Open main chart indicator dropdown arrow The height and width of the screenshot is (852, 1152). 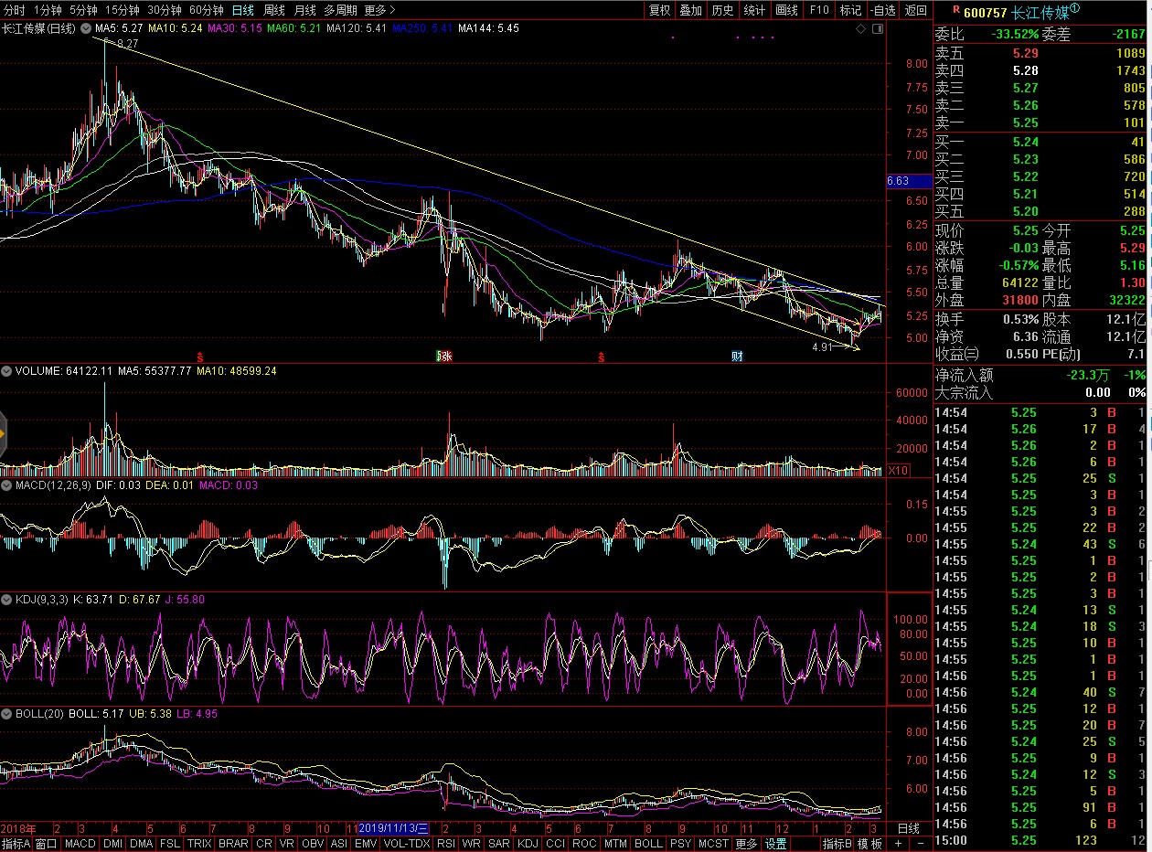pyautogui.click(x=86, y=29)
